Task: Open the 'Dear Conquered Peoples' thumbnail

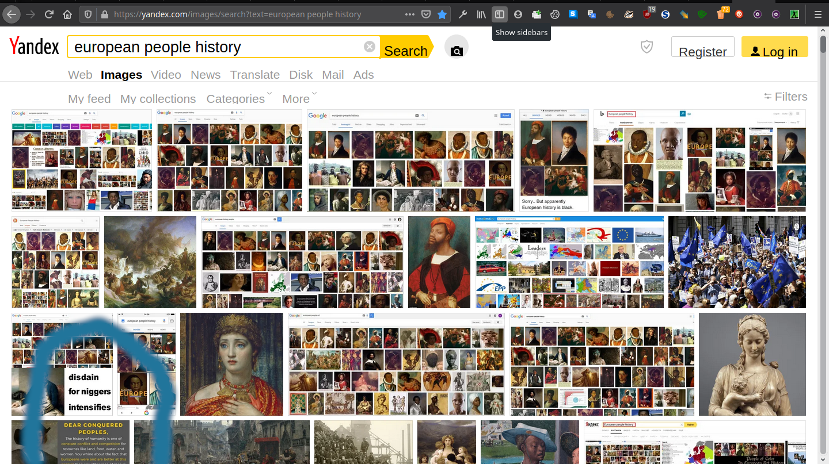Action: coord(70,442)
